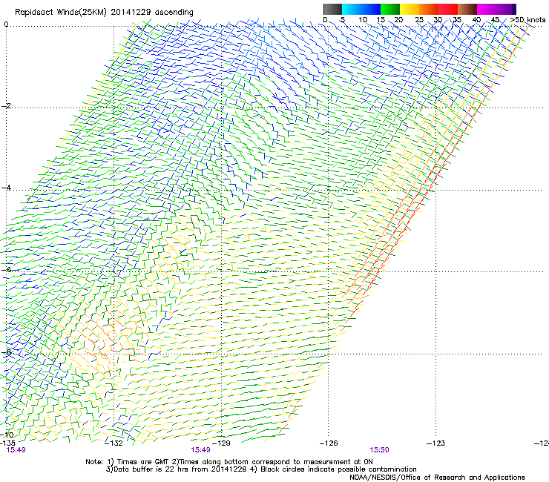Viewport: 549px width, 482px height.
Task: Click the '>50 knots' legend label
Action: 527,20
